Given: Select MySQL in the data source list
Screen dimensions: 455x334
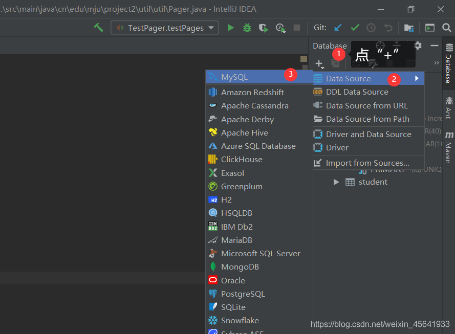Looking at the screenshot, I should click(259, 77).
